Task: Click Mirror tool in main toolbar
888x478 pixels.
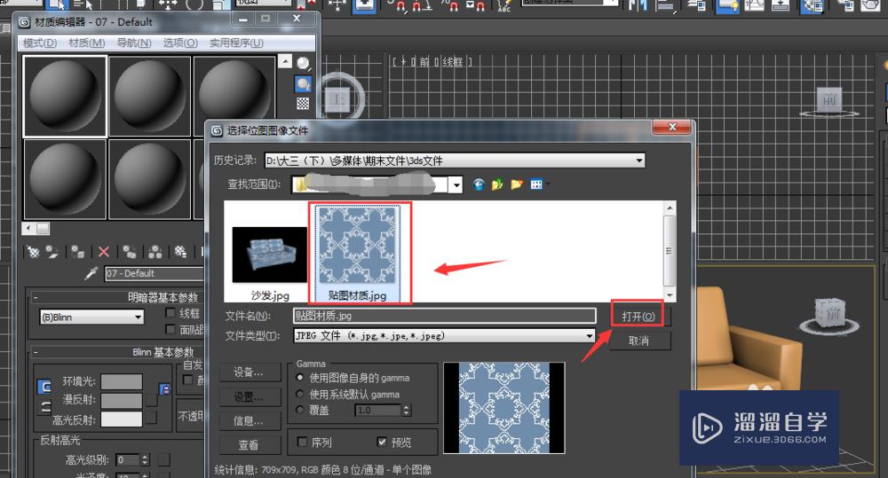Action: (x=638, y=5)
